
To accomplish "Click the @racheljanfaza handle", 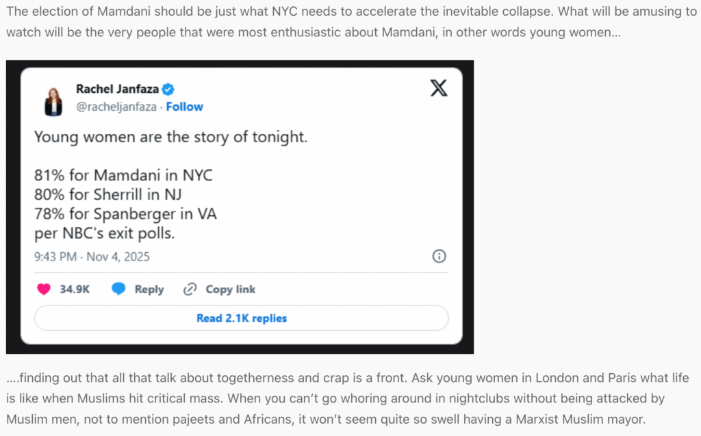I will [116, 107].
